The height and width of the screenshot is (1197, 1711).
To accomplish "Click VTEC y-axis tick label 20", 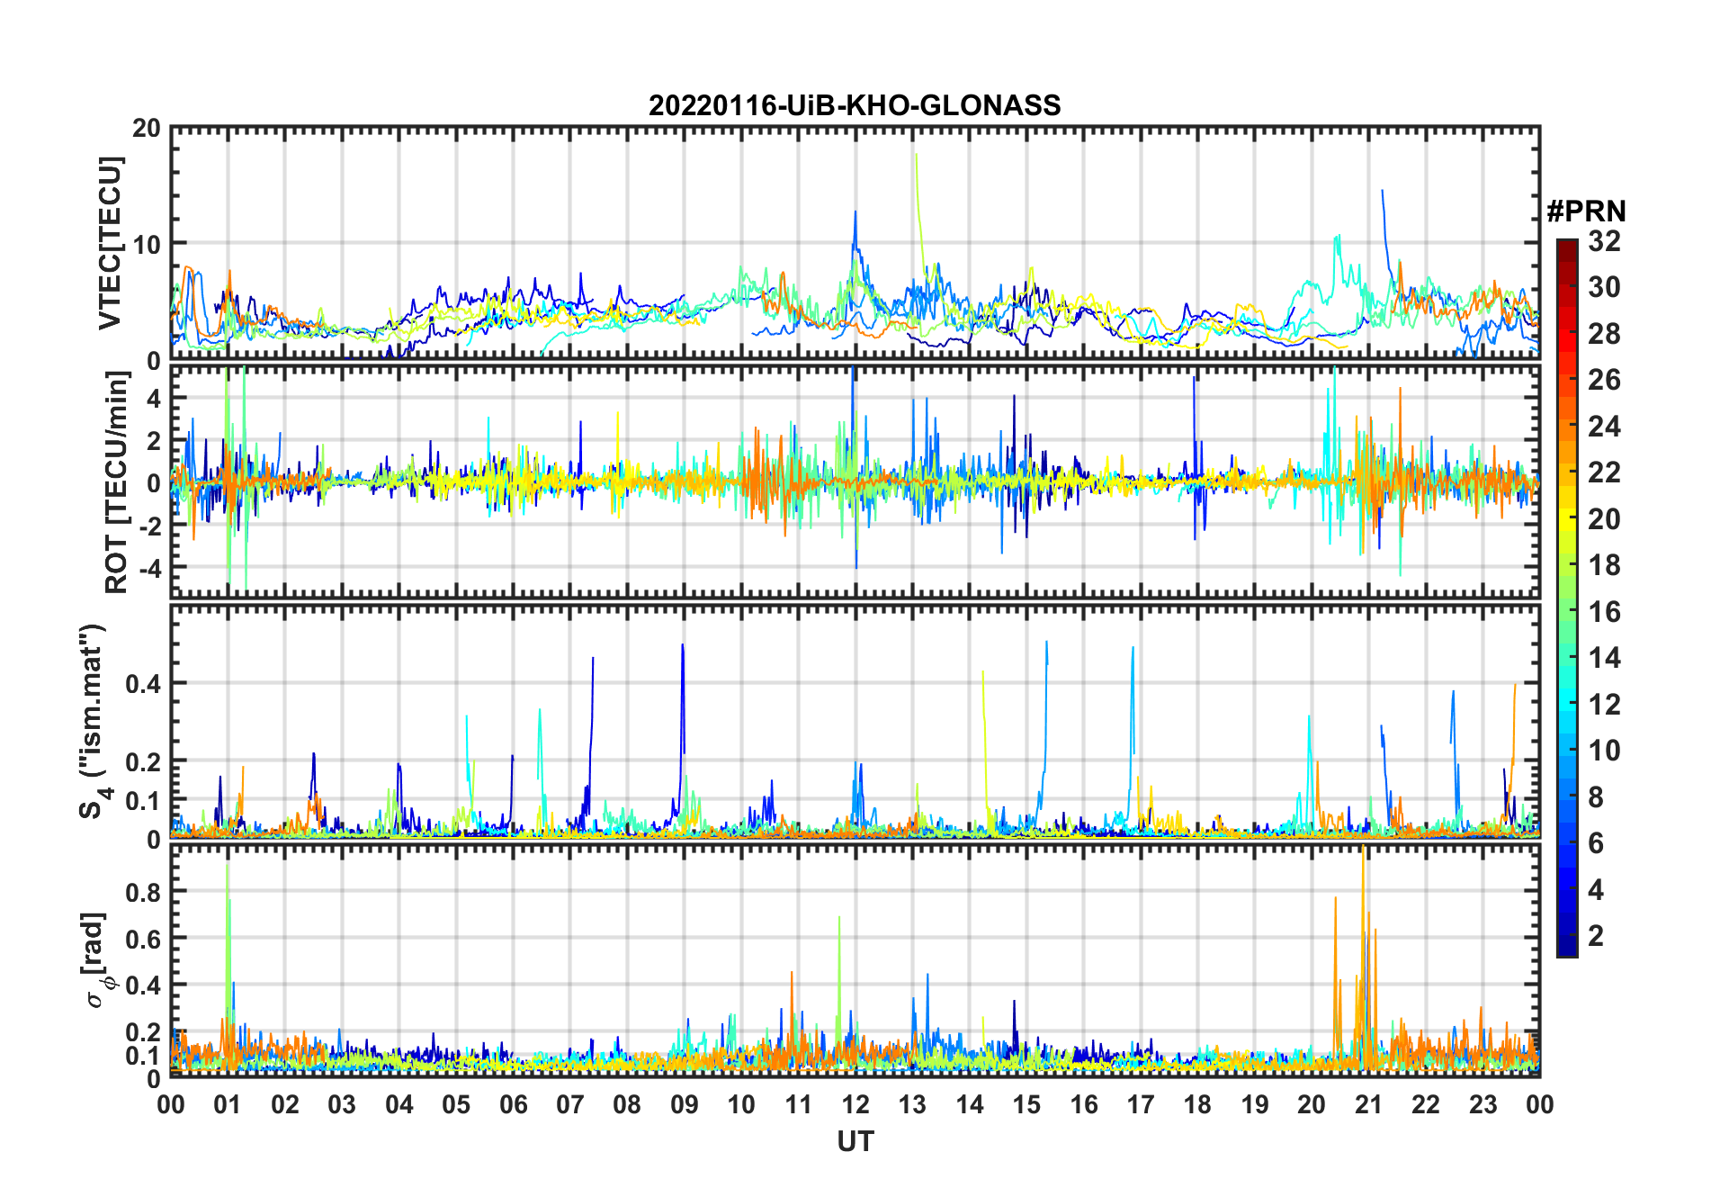I will click(147, 129).
